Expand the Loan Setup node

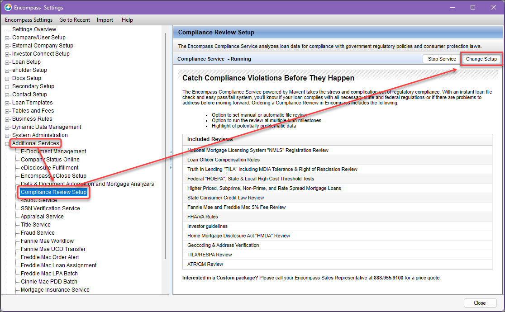[7, 62]
